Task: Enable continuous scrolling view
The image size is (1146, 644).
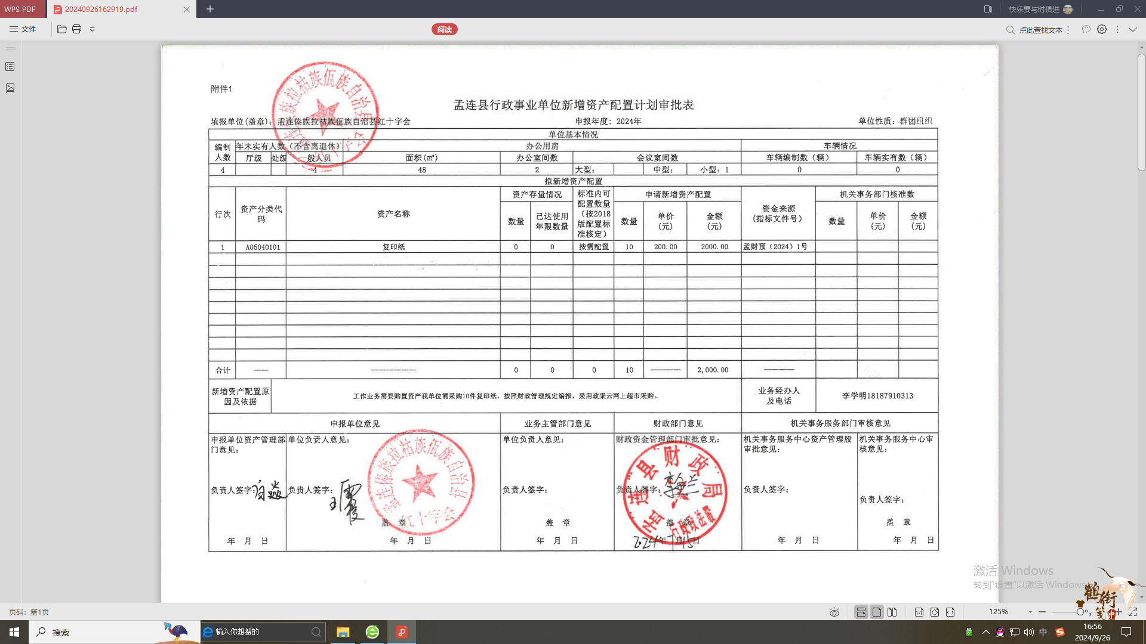Action: (x=861, y=612)
